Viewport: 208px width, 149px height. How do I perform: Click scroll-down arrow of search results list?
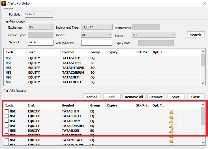click(x=203, y=83)
